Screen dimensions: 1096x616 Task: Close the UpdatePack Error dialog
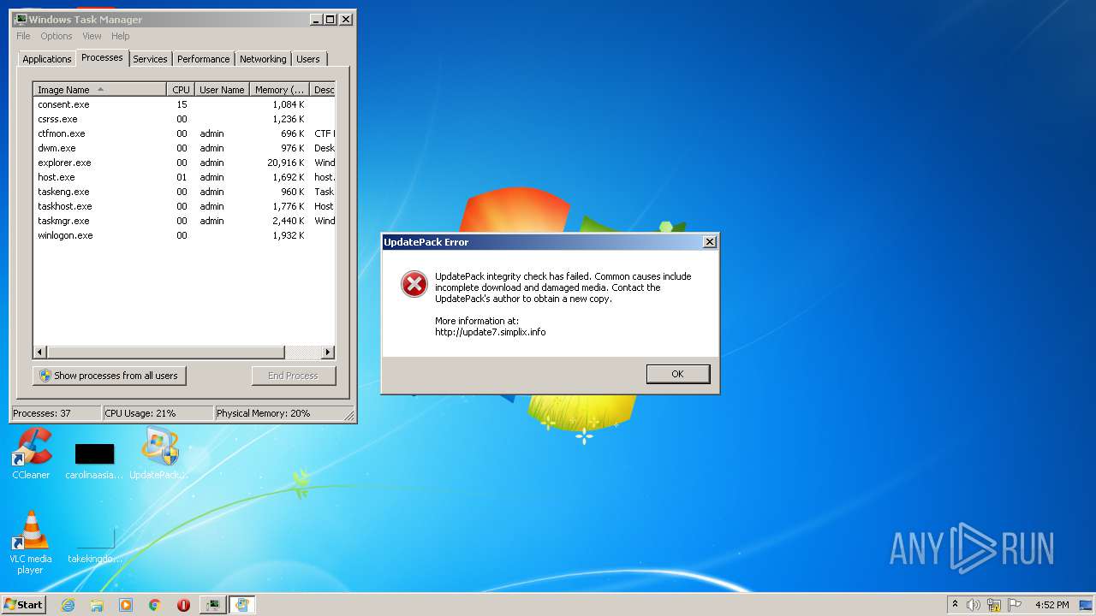tap(709, 242)
